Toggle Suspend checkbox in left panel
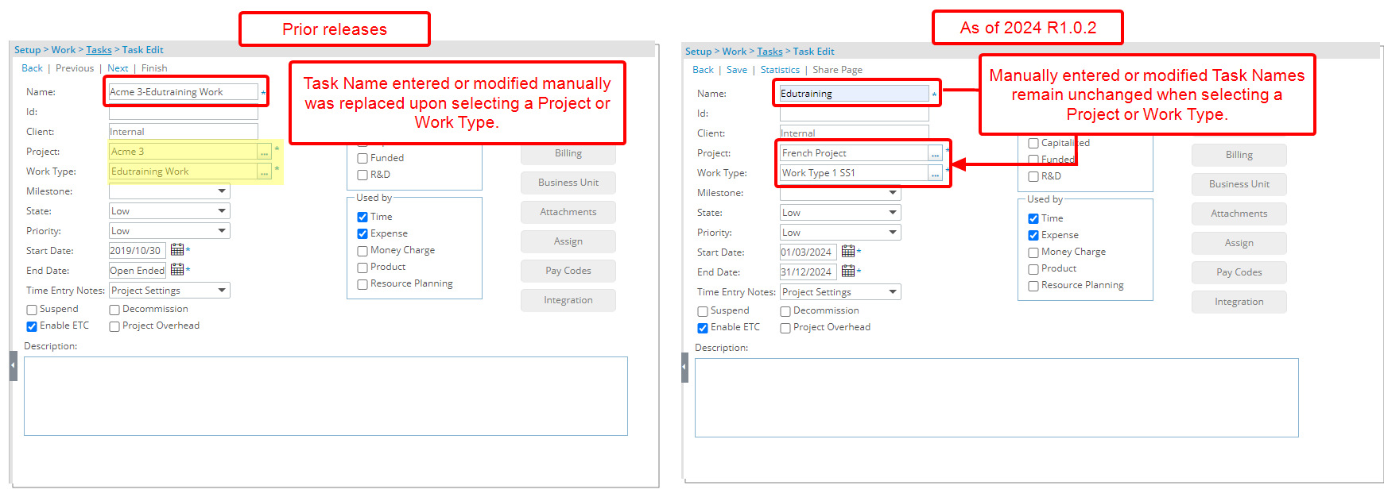The image size is (1384, 497). click(x=32, y=310)
